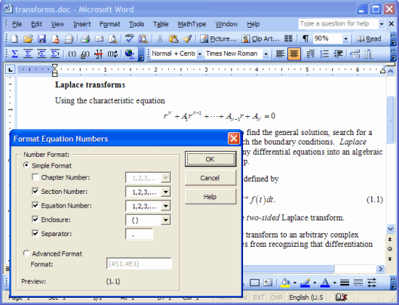Select the Format Painter brush
Screen dimensions: 399x305
(187, 39)
